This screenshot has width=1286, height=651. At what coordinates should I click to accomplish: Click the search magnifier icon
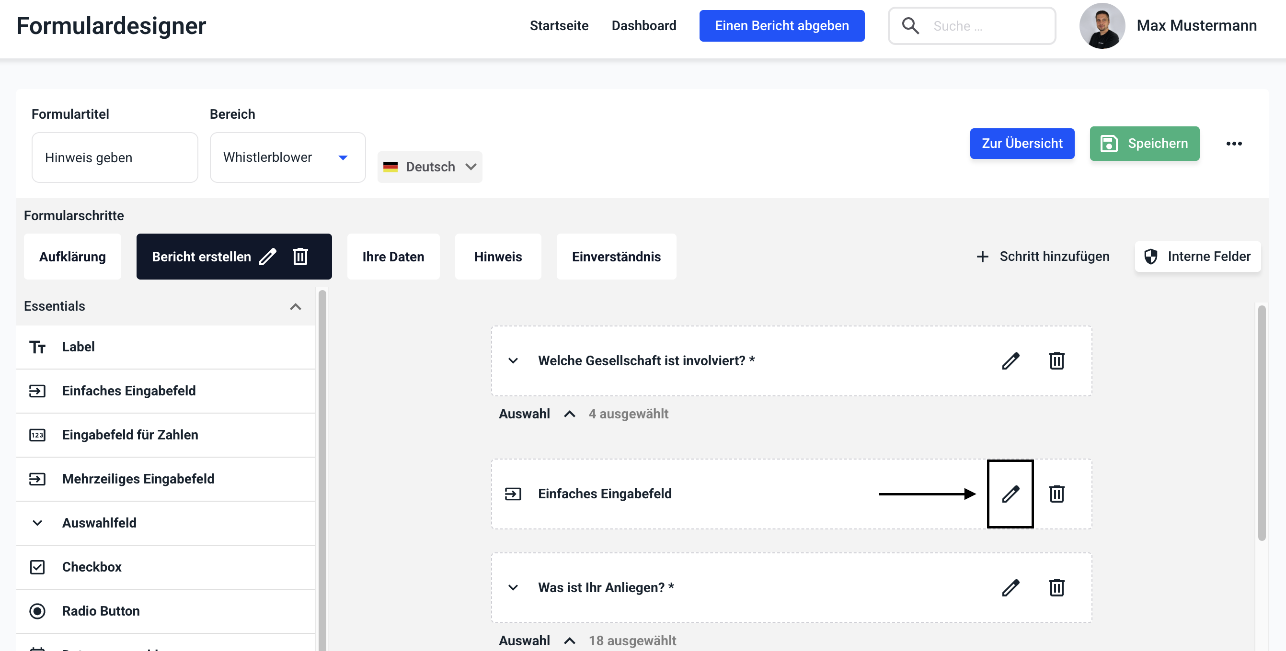point(910,26)
